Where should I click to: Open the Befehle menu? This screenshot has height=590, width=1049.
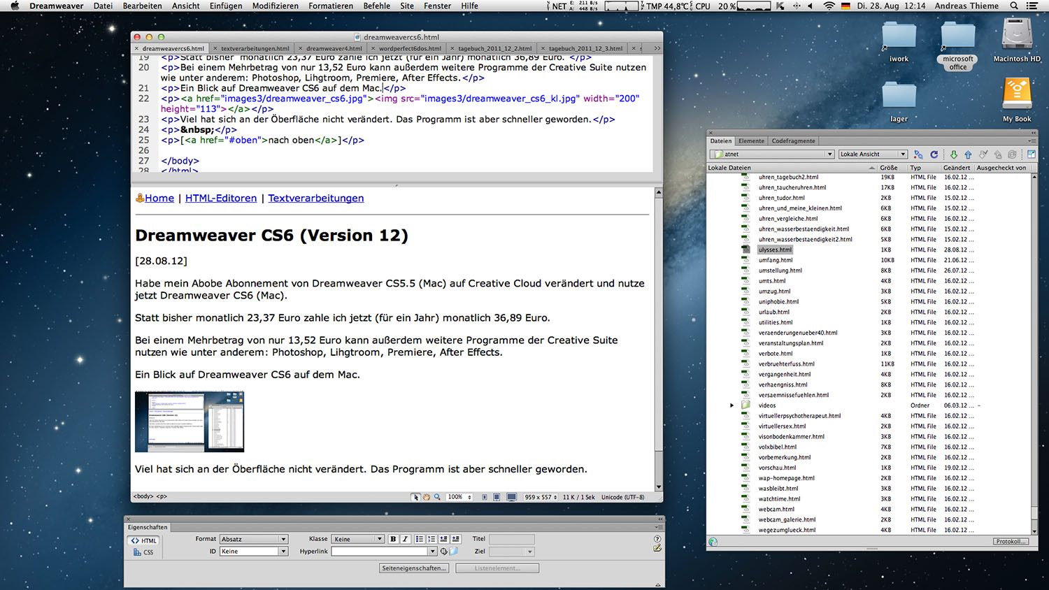(x=376, y=6)
